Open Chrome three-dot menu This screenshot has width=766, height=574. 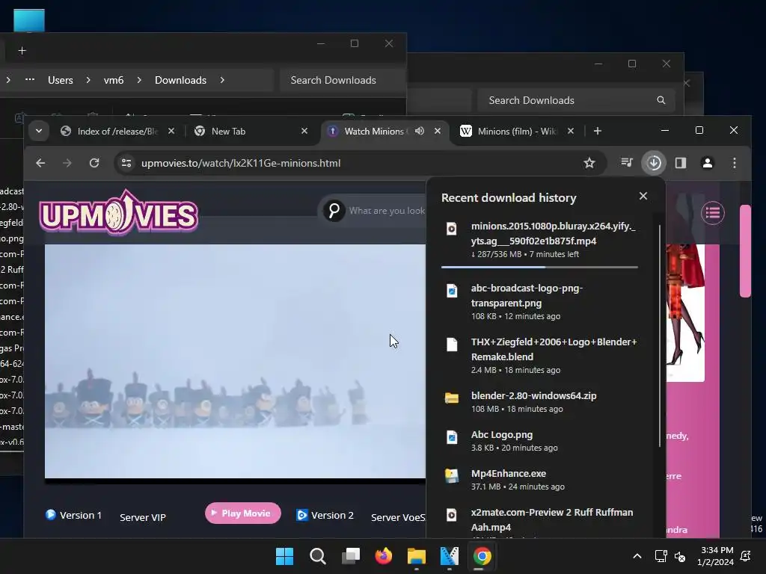pyautogui.click(x=735, y=163)
